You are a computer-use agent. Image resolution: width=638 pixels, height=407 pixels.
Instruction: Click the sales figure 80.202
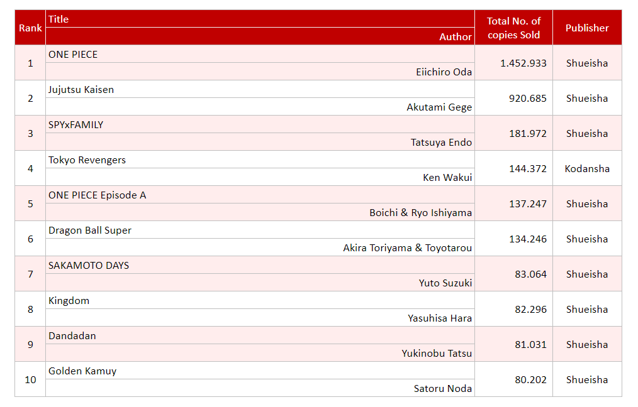[530, 380]
